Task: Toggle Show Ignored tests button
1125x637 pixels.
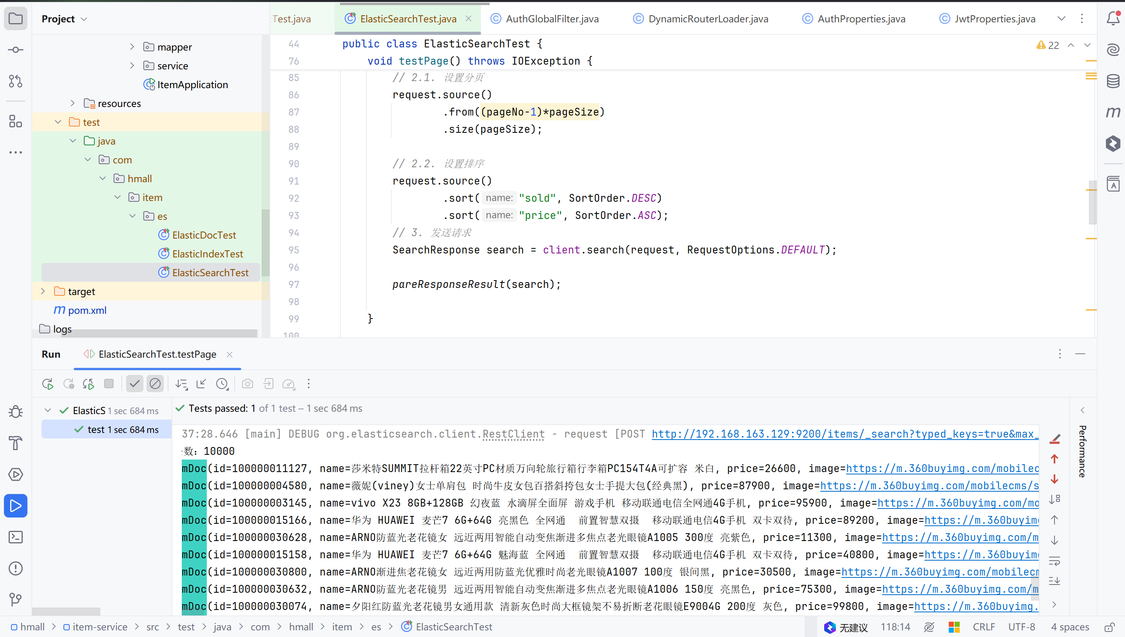Action: tap(155, 384)
